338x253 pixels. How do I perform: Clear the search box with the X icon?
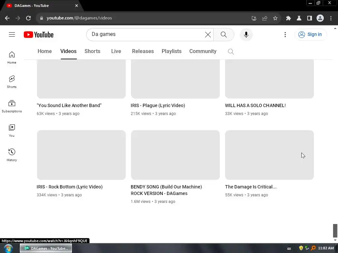208,34
